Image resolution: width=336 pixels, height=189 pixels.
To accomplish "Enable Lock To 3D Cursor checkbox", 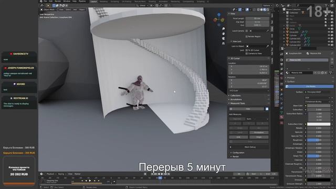I will [247, 50].
